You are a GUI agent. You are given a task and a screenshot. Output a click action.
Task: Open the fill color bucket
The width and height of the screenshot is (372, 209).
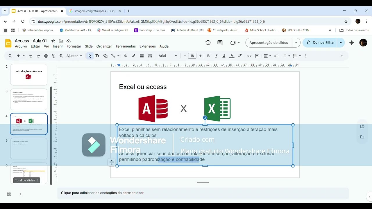126,56
